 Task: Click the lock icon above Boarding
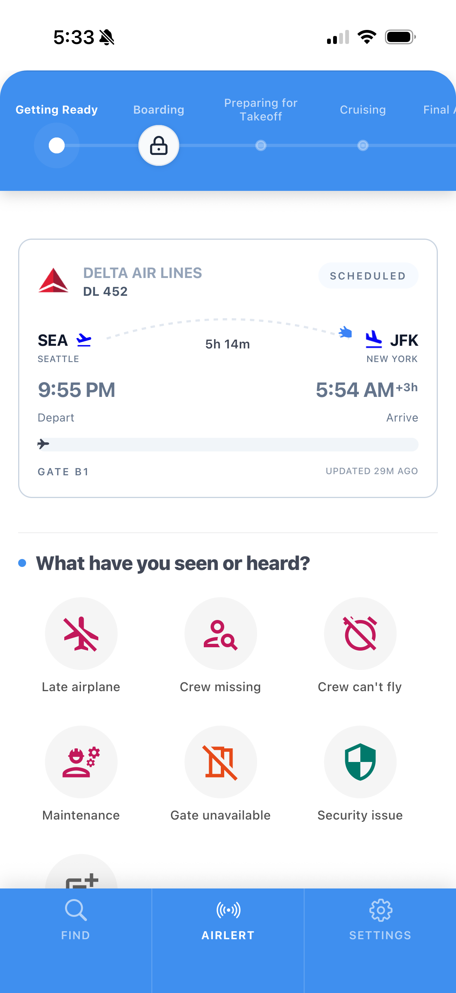[158, 145]
